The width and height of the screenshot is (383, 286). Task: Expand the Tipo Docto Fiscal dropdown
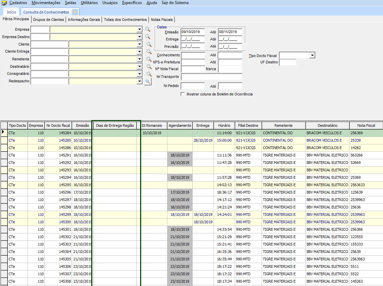(312, 55)
